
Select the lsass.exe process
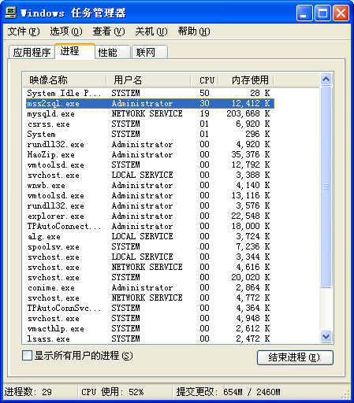(150, 338)
